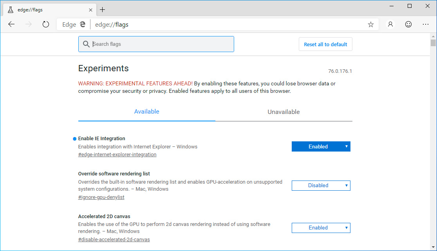Open a new tab with plus button
Image resolution: width=437 pixels, height=251 pixels.
(103, 9)
